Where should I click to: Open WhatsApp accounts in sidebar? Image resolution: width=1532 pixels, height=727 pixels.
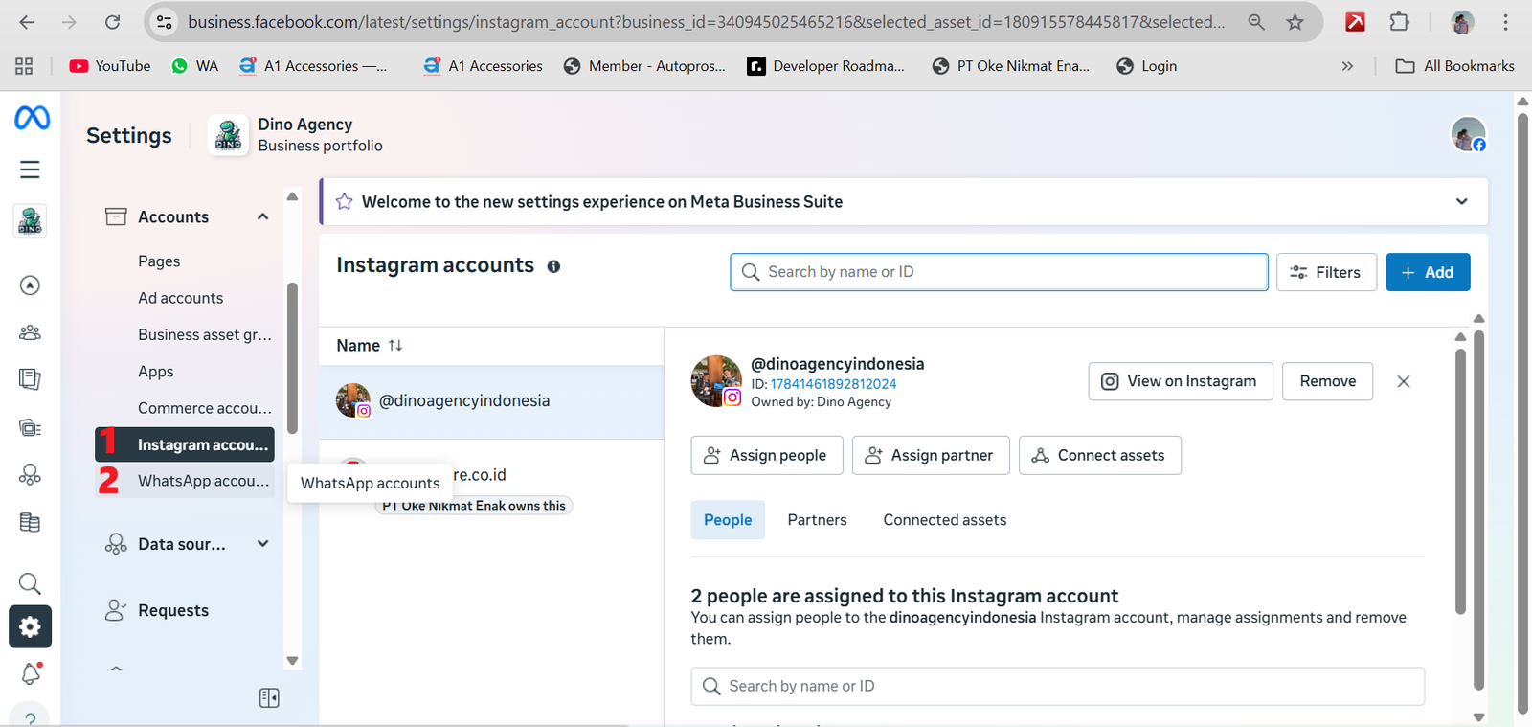pos(202,481)
